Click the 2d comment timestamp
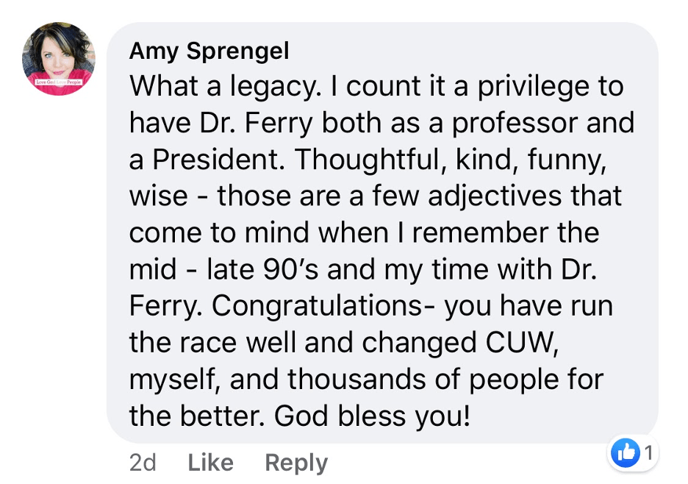Image resolution: width=688 pixels, height=484 pixels. [143, 463]
